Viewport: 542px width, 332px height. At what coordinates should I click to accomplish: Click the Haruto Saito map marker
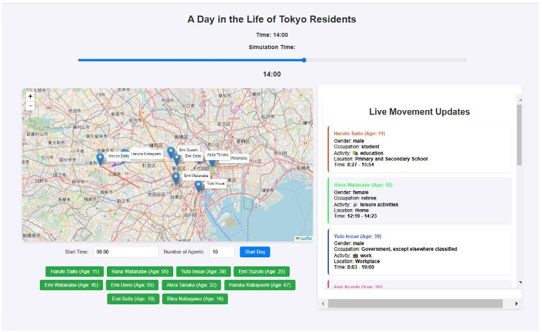pos(100,158)
